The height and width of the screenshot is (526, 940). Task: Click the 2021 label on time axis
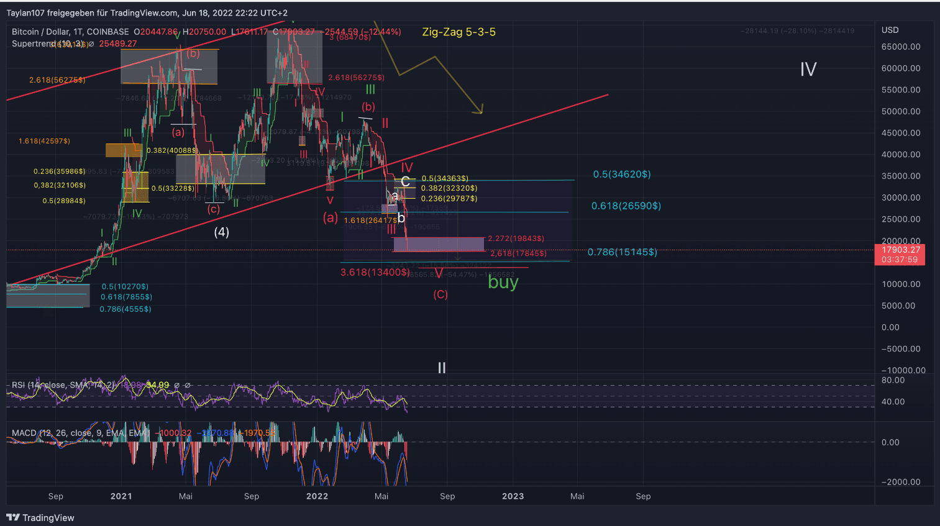(121, 496)
